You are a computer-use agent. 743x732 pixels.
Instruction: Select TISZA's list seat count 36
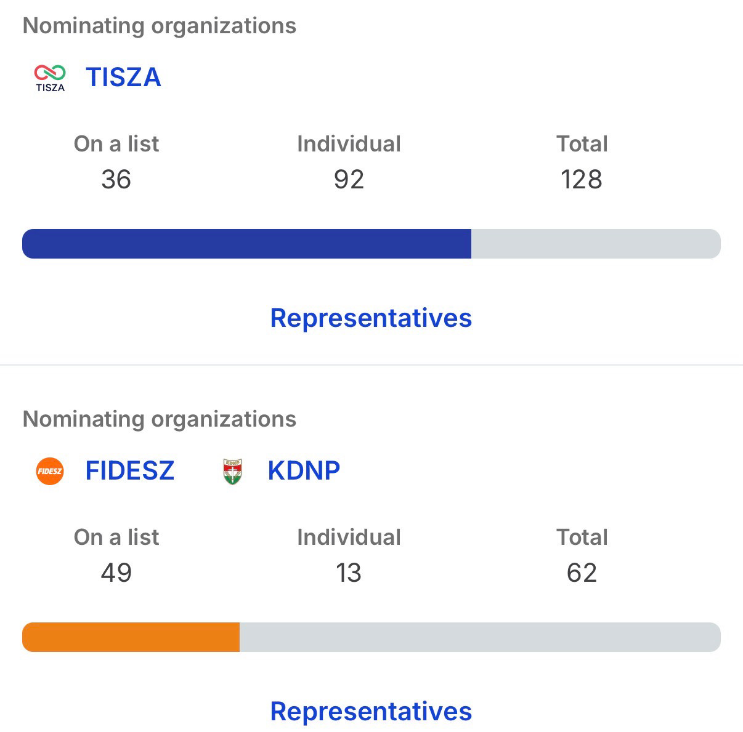pyautogui.click(x=116, y=180)
